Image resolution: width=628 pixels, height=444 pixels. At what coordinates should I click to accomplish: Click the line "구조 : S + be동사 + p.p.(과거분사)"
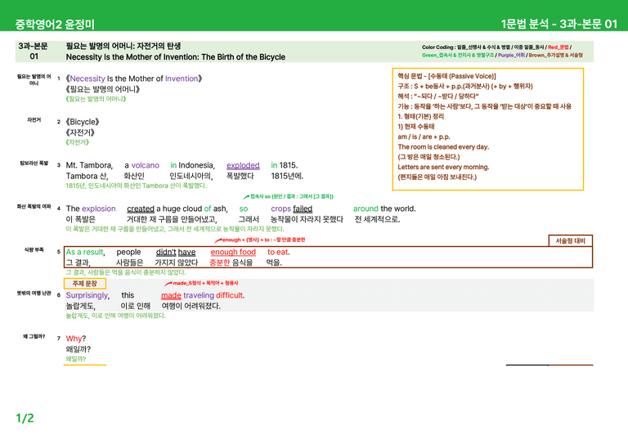point(465,86)
